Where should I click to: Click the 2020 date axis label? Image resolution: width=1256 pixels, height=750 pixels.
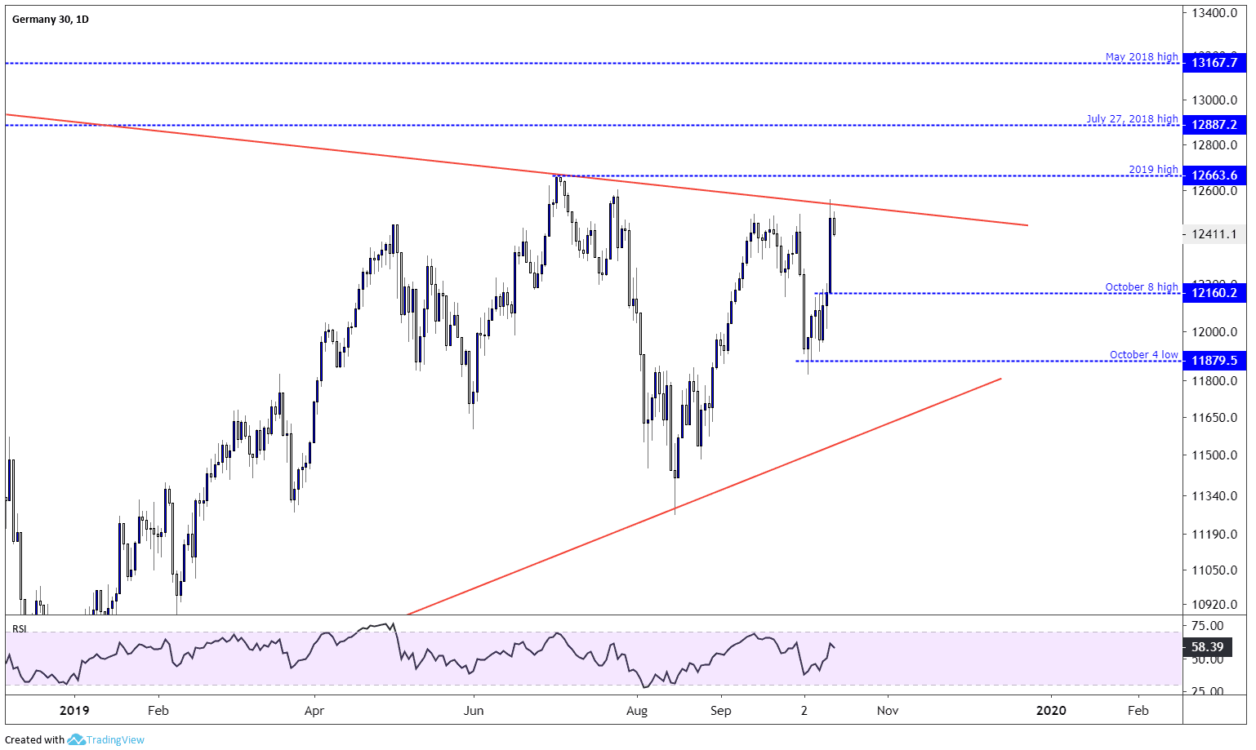pyautogui.click(x=1051, y=711)
